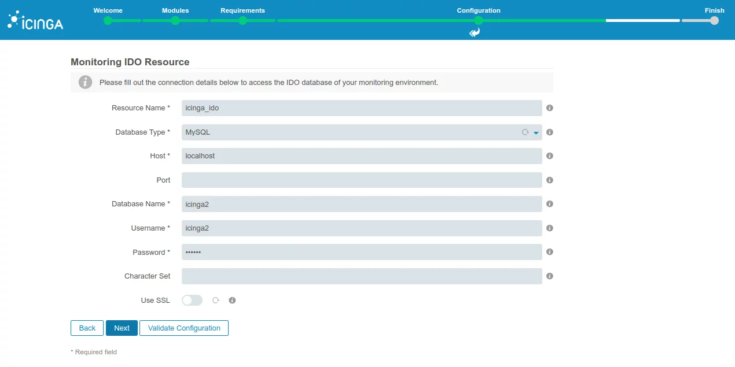Click Validate Configuration button
The image size is (735, 367).
[184, 328]
